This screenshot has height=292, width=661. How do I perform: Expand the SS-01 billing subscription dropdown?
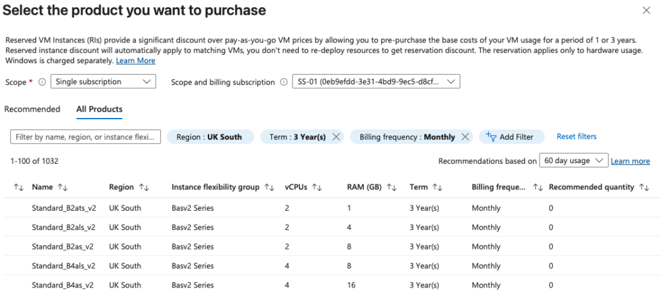pos(376,82)
